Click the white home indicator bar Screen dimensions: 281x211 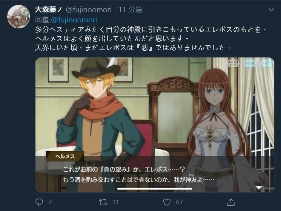155,189
